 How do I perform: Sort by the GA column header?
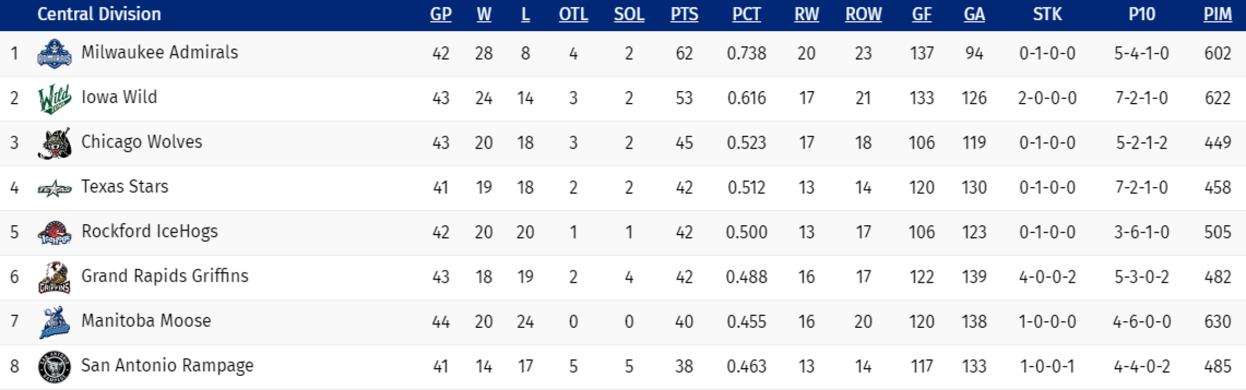(x=974, y=15)
